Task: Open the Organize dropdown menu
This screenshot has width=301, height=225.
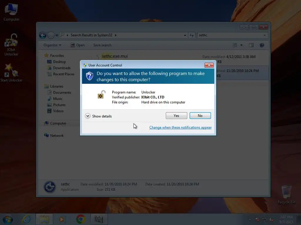Action: pyautogui.click(x=52, y=45)
